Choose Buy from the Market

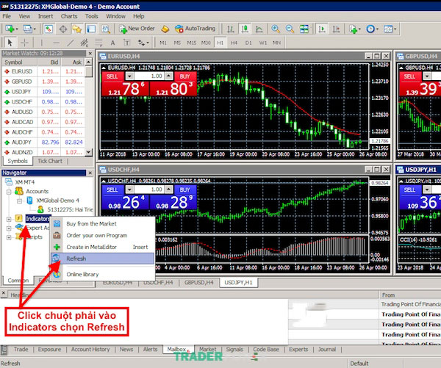point(103,224)
